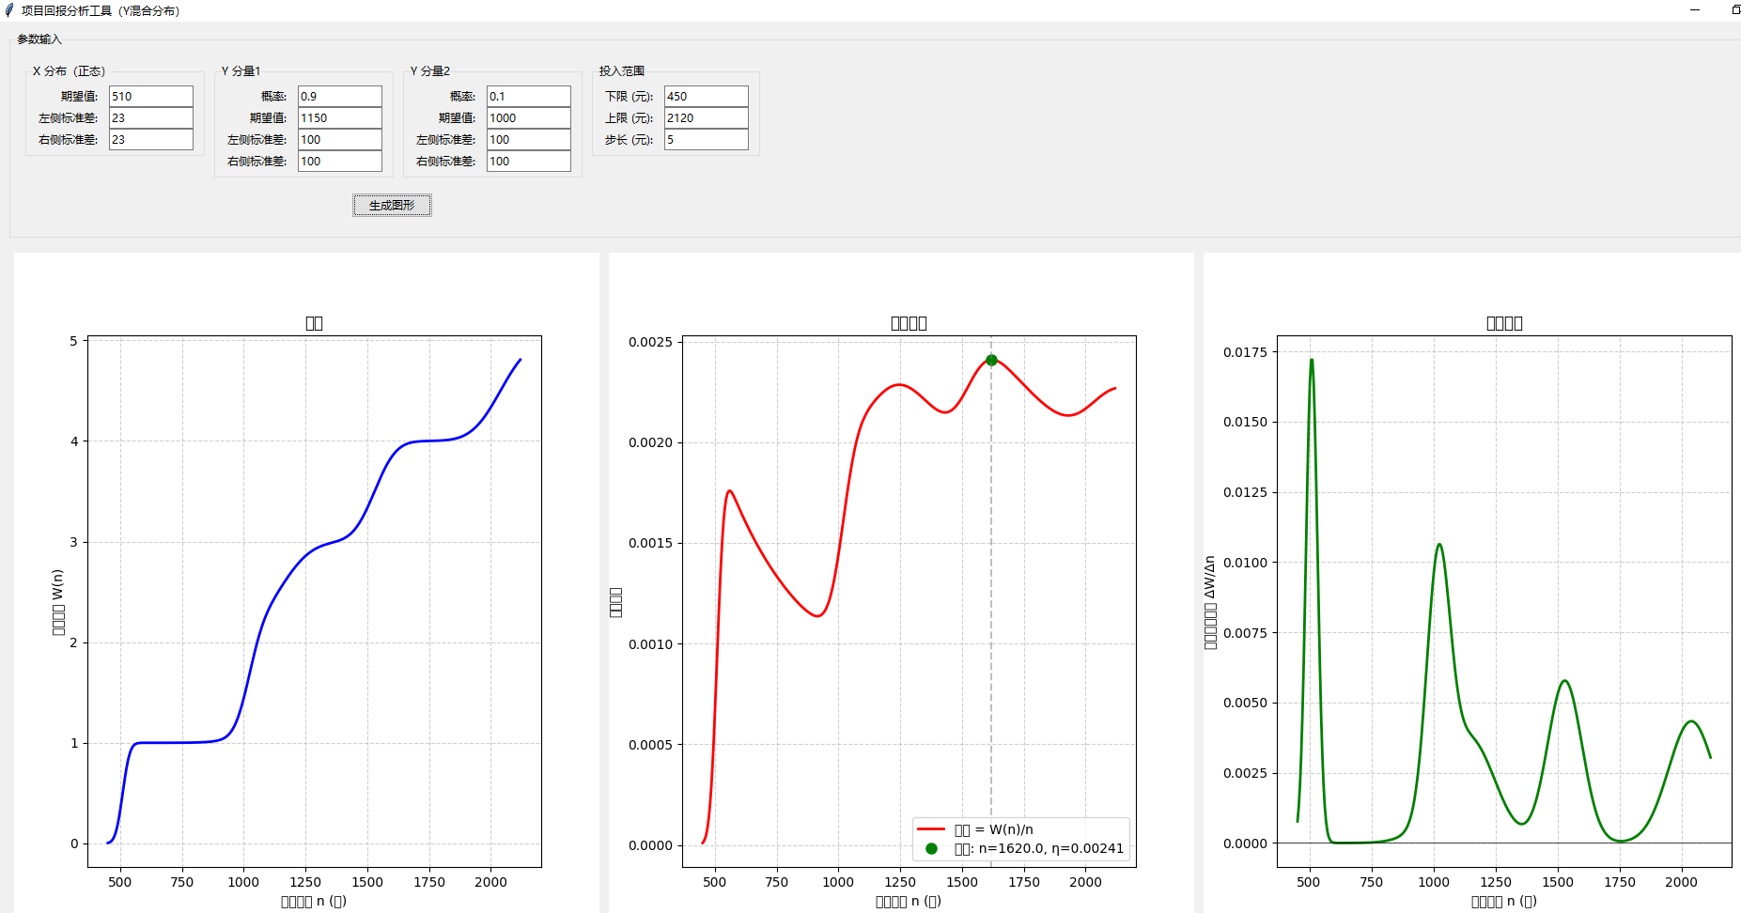Select the Y 分量1 期望值 field showing 1150
Image resolution: width=1741 pixels, height=913 pixels.
pos(339,117)
